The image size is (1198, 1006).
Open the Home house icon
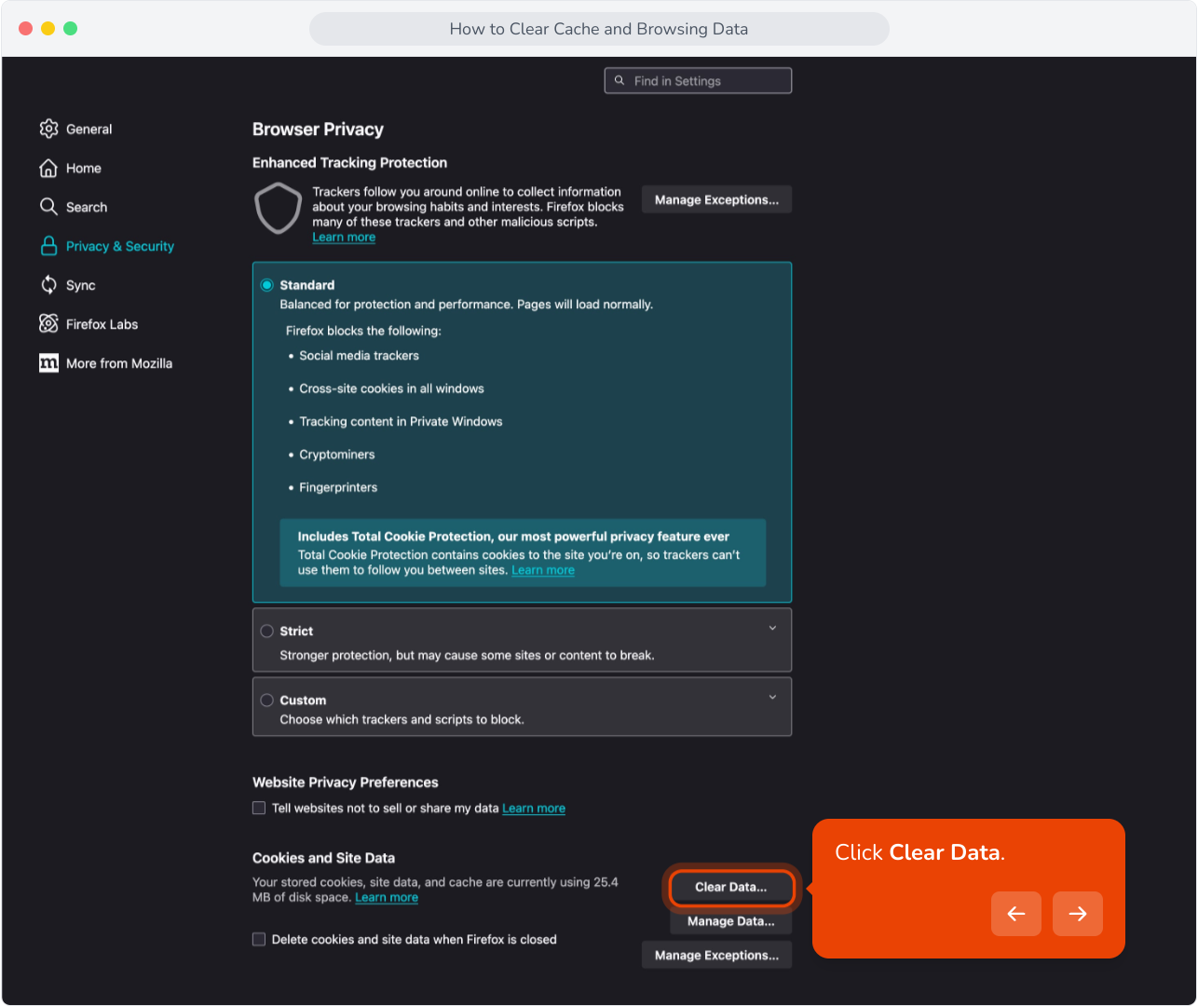coord(48,168)
